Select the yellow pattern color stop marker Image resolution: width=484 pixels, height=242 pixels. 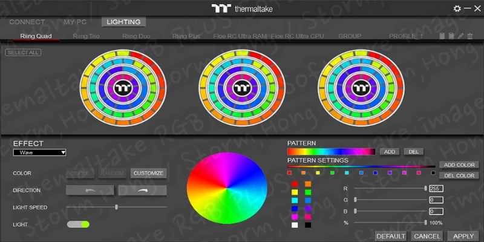tap(318, 173)
